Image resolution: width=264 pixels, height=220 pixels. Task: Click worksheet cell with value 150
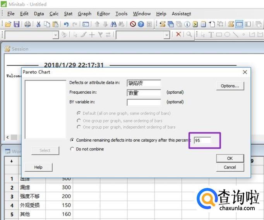[59, 205]
